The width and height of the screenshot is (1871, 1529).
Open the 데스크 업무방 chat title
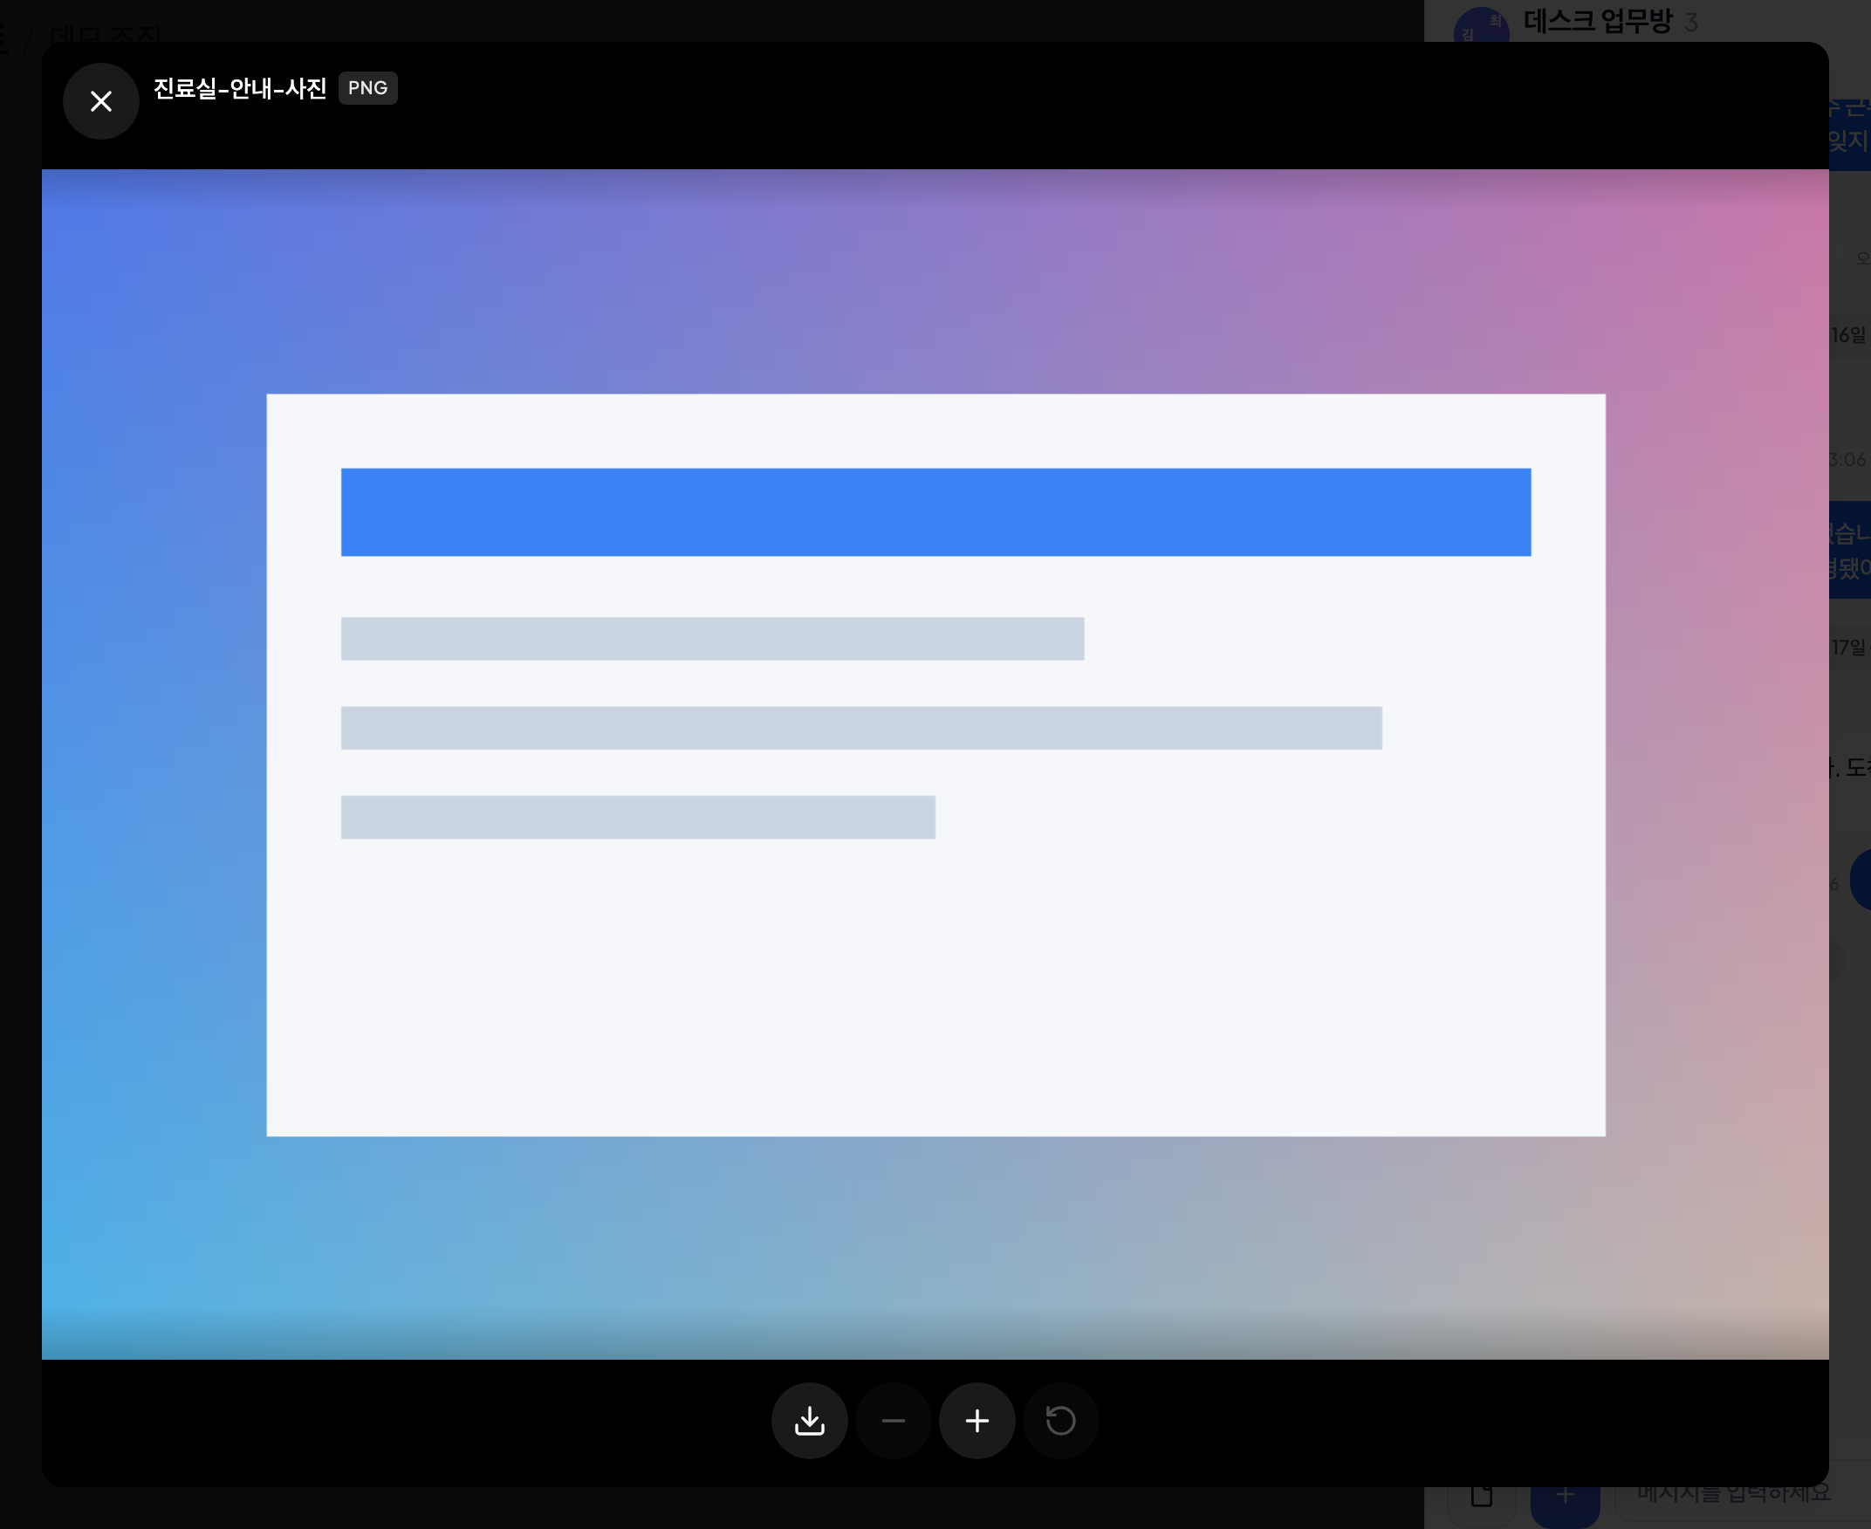point(1597,21)
